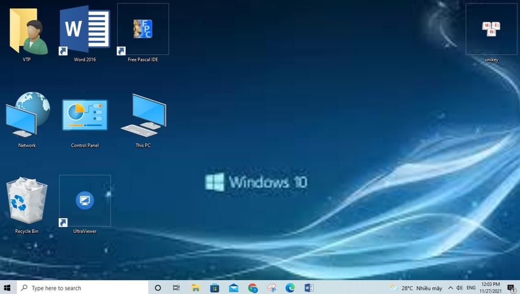Click the Type here to search box
The height and width of the screenshot is (294, 520).
(82, 288)
